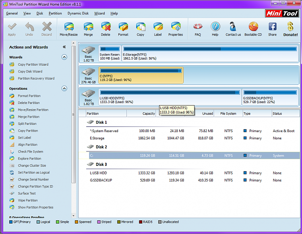Click the Align Partition icon

point(12,145)
